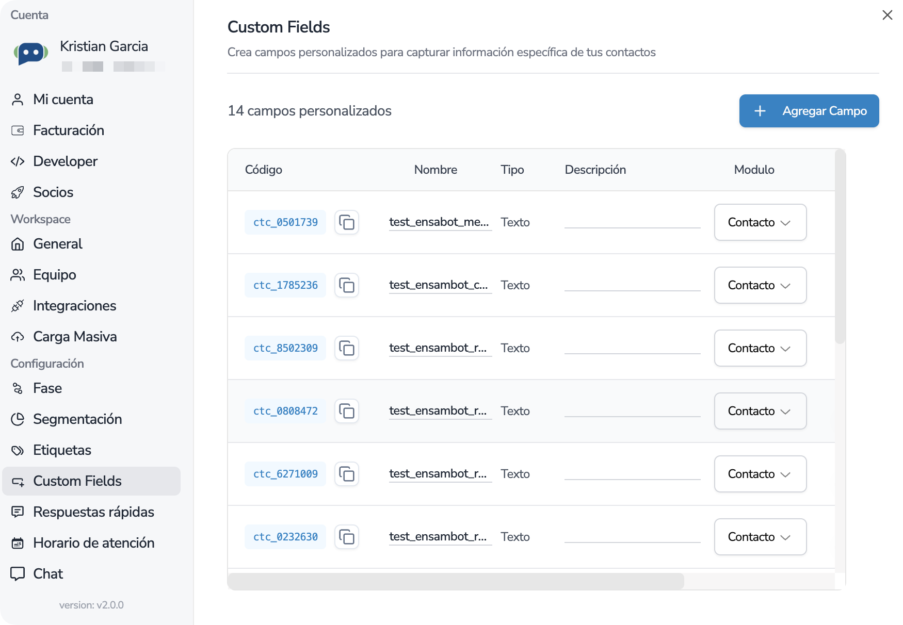The width and height of the screenshot is (903, 625).
Task: Click the ctc_0808472 code badge
Action: (x=285, y=411)
